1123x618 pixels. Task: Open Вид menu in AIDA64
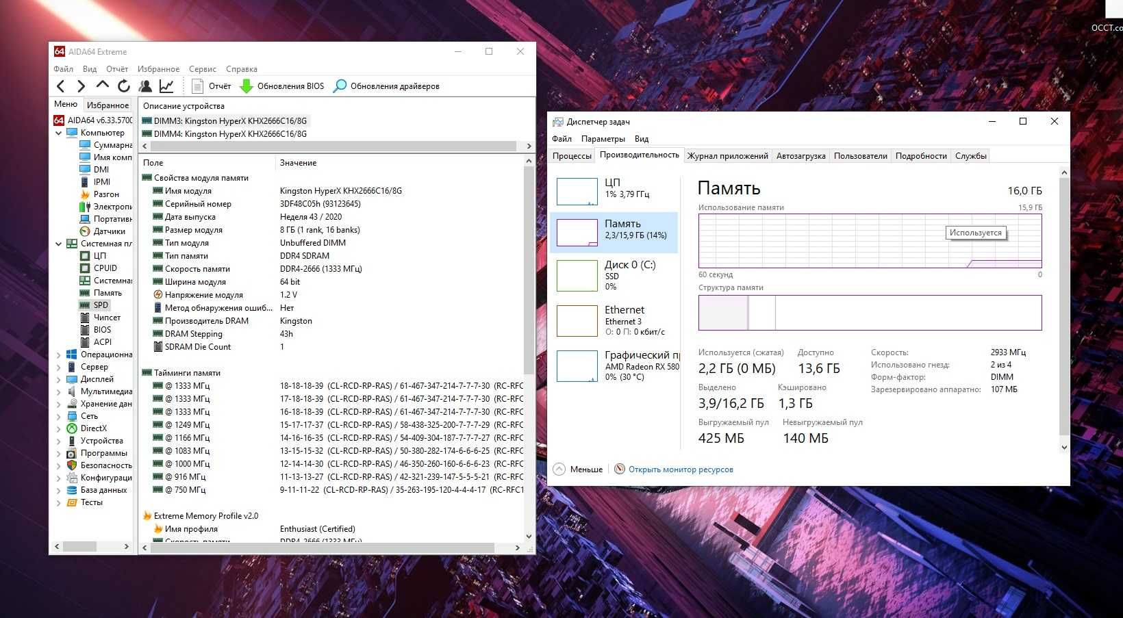(90, 69)
